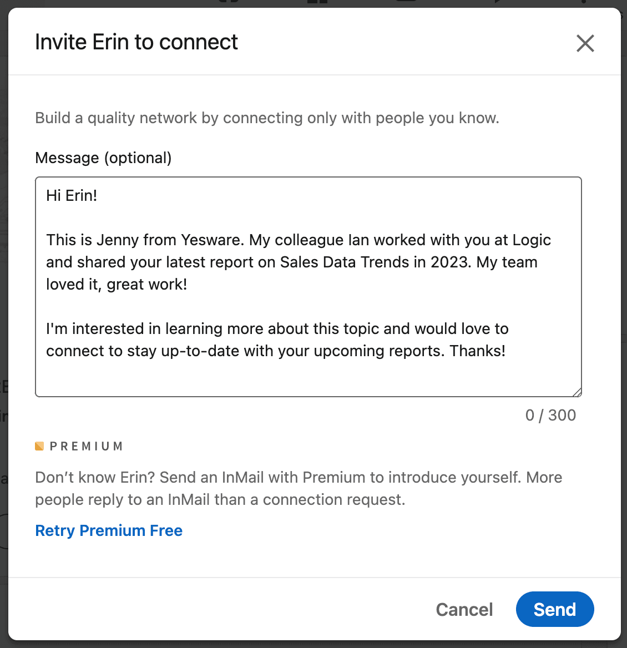Open the Retry Premium Free offer
This screenshot has height=648, width=627.
(x=108, y=530)
